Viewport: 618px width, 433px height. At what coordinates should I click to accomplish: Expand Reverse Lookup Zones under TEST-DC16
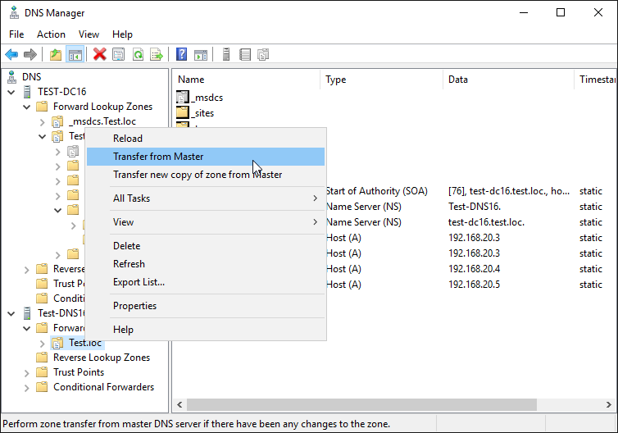coord(26,270)
